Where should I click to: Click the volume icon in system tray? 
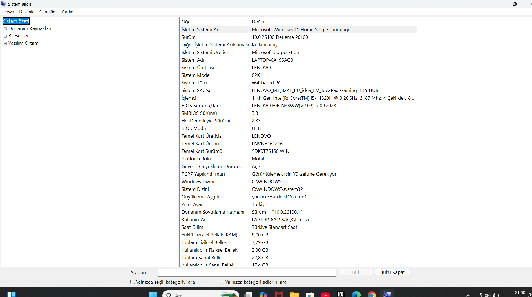click(x=488, y=295)
